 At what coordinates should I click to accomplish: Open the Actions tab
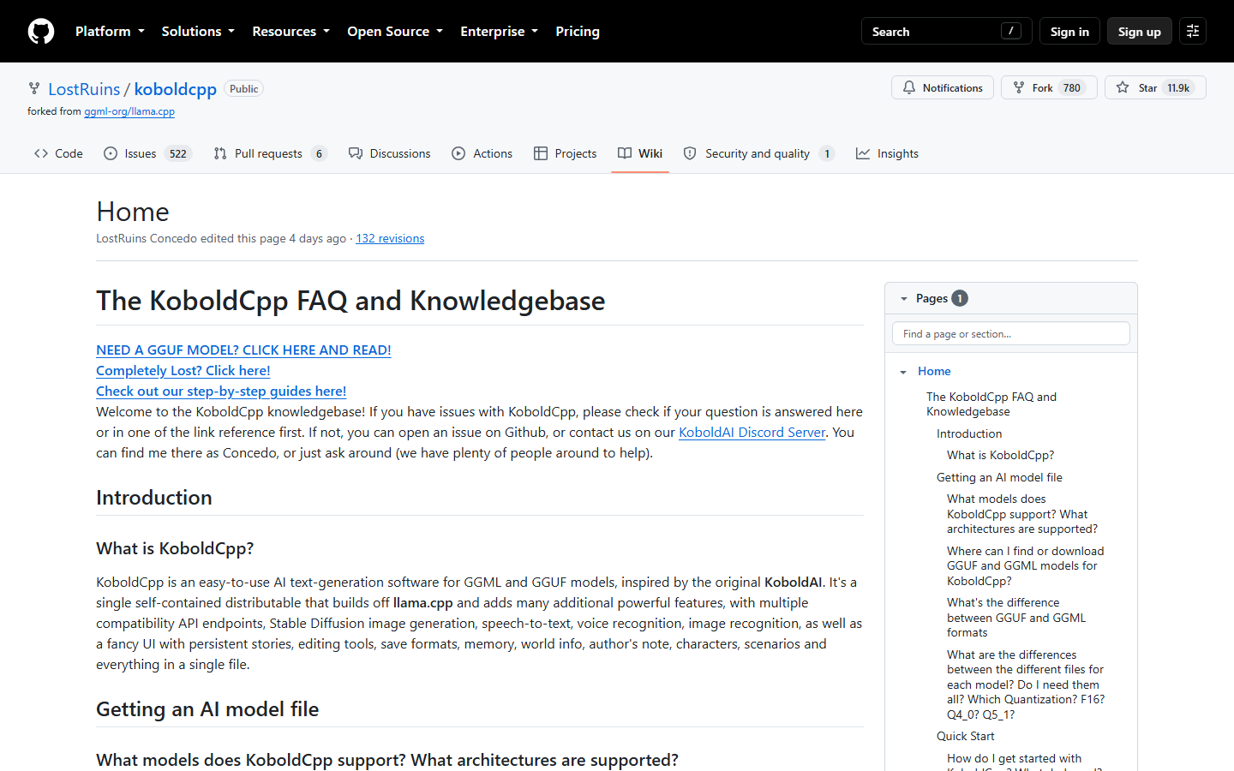482,153
